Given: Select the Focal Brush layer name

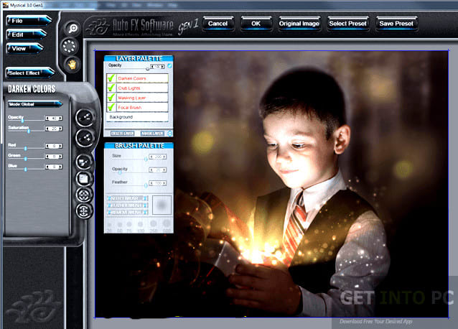Looking at the screenshot, I should (x=130, y=108).
